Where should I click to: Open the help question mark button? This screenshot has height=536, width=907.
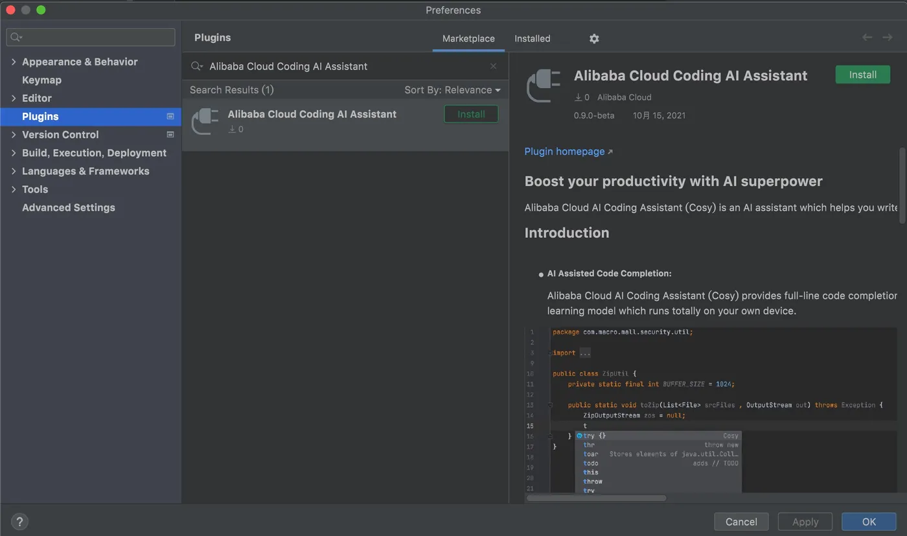(x=20, y=521)
